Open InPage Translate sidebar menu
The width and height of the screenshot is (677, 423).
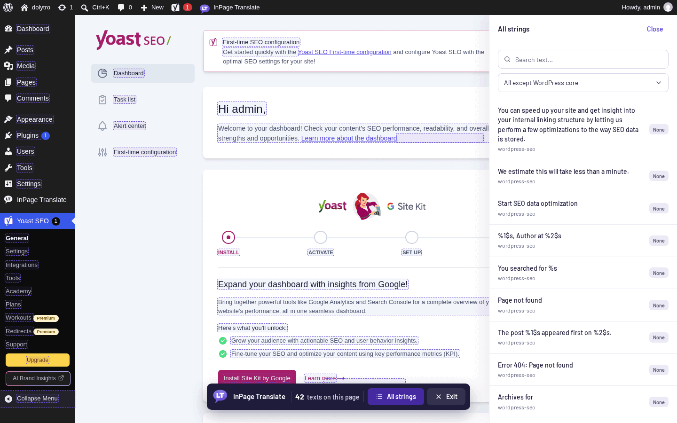[38, 200]
